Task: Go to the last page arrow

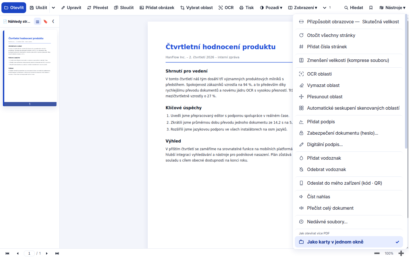Action: pos(57,253)
